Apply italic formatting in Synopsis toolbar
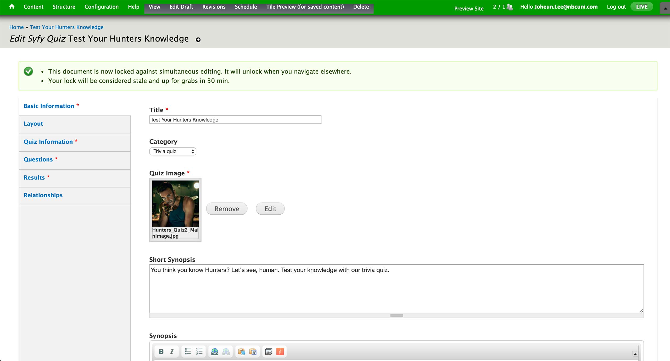Viewport: 670px width, 361px height. click(x=172, y=352)
